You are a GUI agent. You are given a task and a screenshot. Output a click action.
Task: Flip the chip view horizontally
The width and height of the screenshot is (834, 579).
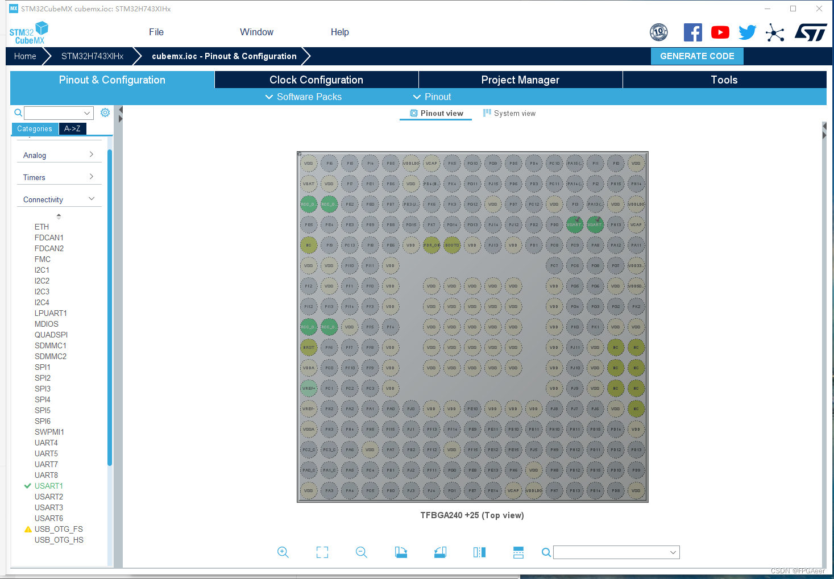[x=479, y=552]
